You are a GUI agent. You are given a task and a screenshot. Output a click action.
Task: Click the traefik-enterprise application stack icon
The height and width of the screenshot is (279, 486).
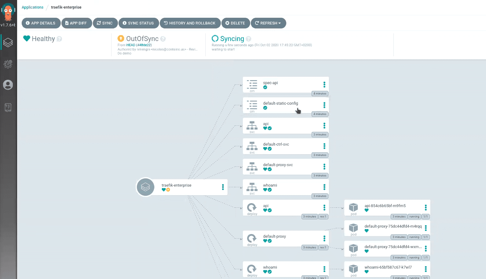click(145, 187)
